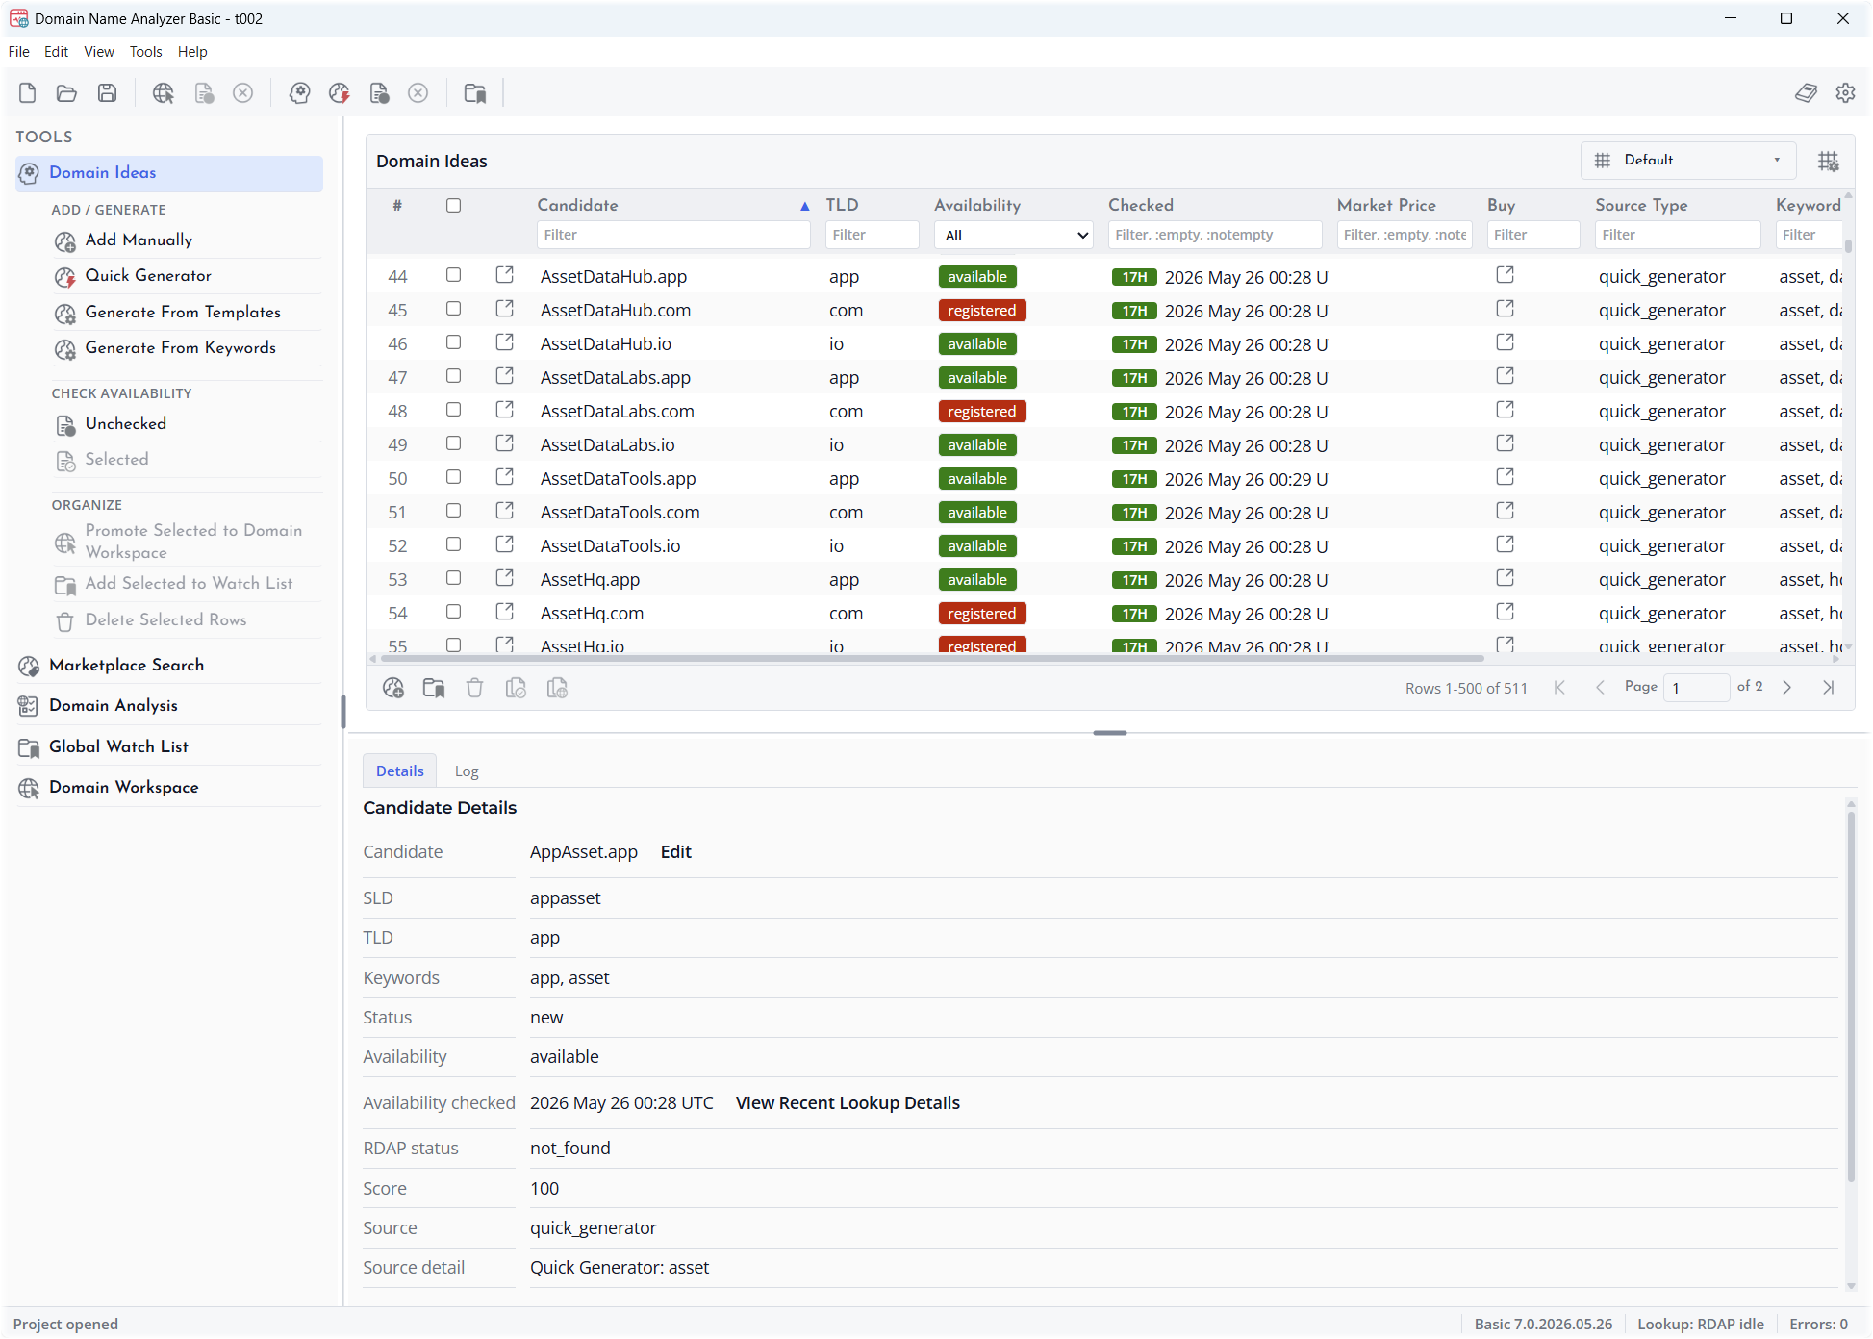Image resolution: width=1873 pixels, height=1339 pixels.
Task: Sort by the Candidate column header
Action: (x=577, y=205)
